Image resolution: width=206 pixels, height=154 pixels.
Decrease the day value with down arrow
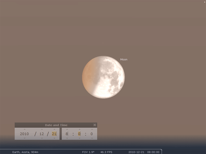pos(54,138)
